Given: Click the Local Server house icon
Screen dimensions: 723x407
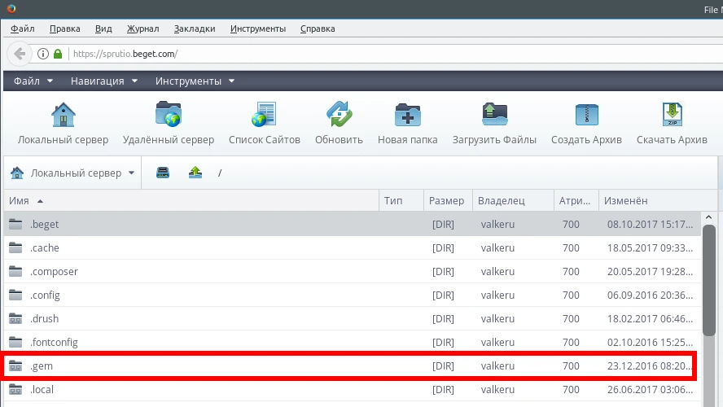Looking at the screenshot, I should (63, 115).
